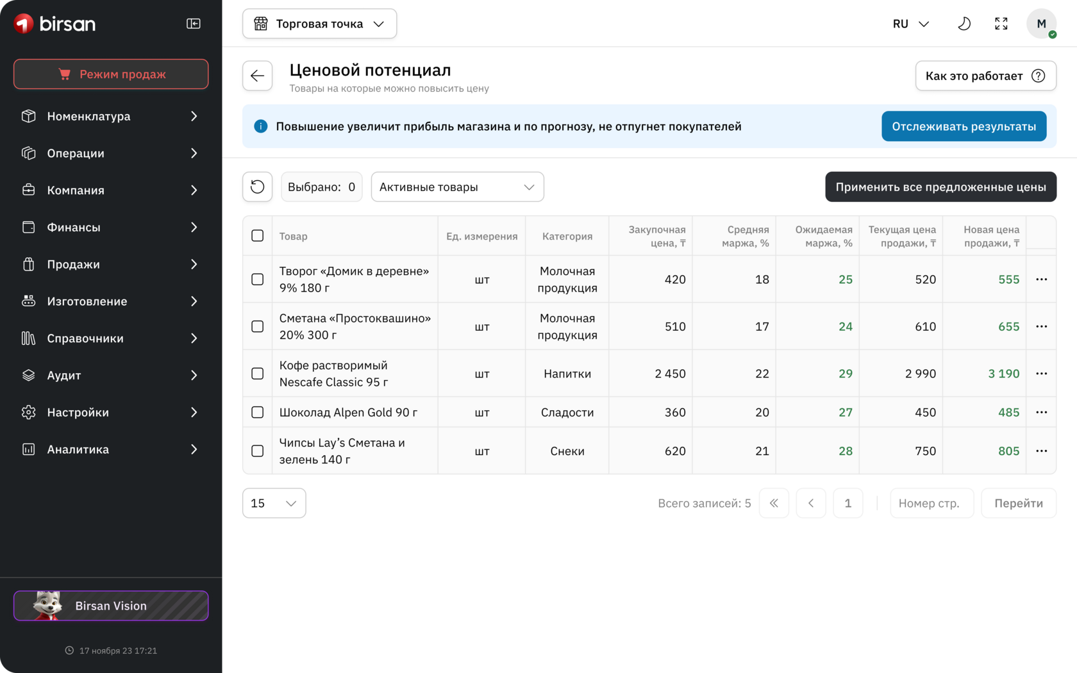Toggle dark mode moon icon
1077x673 pixels.
(964, 24)
